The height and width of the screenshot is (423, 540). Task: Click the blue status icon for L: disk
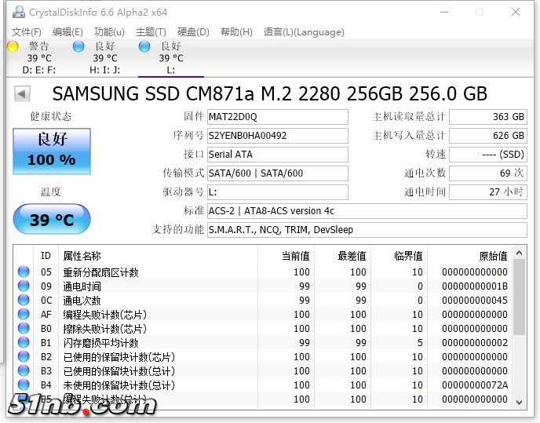[x=144, y=46]
